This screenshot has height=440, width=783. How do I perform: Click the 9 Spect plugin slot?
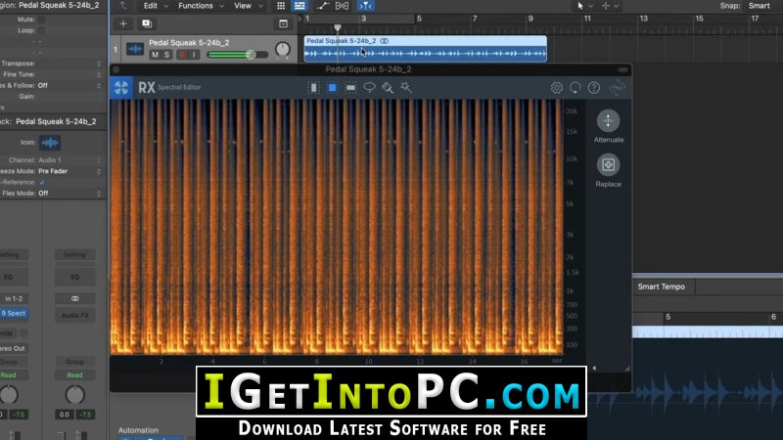pos(14,313)
